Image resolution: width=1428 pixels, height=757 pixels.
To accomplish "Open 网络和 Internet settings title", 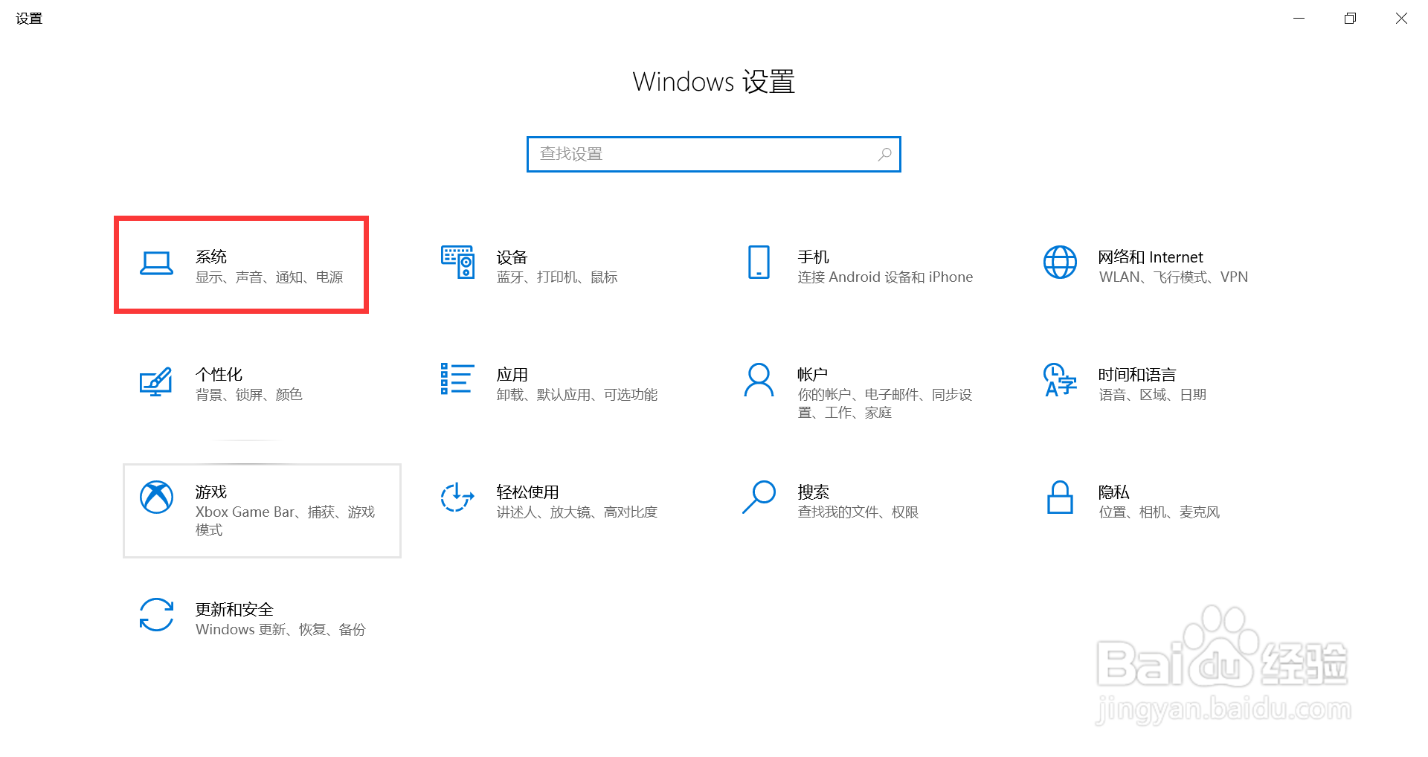I will pyautogui.click(x=1151, y=257).
